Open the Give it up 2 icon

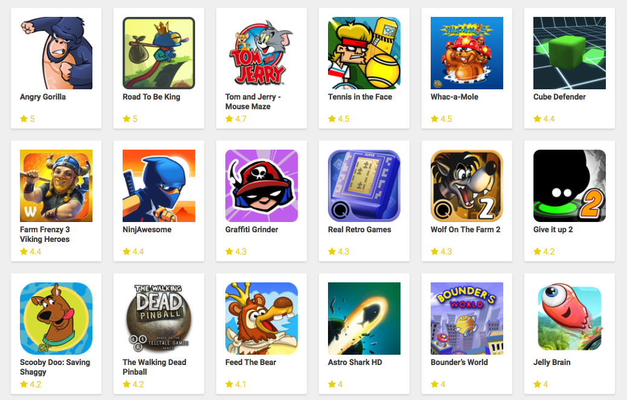pos(570,186)
